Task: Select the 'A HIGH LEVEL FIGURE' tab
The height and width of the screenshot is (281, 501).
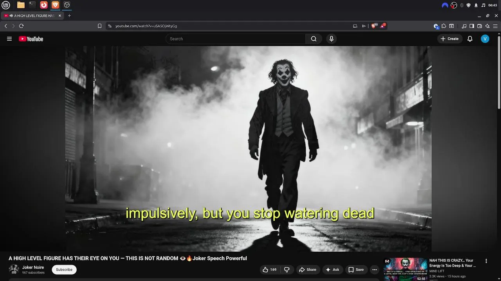Action: [32, 16]
